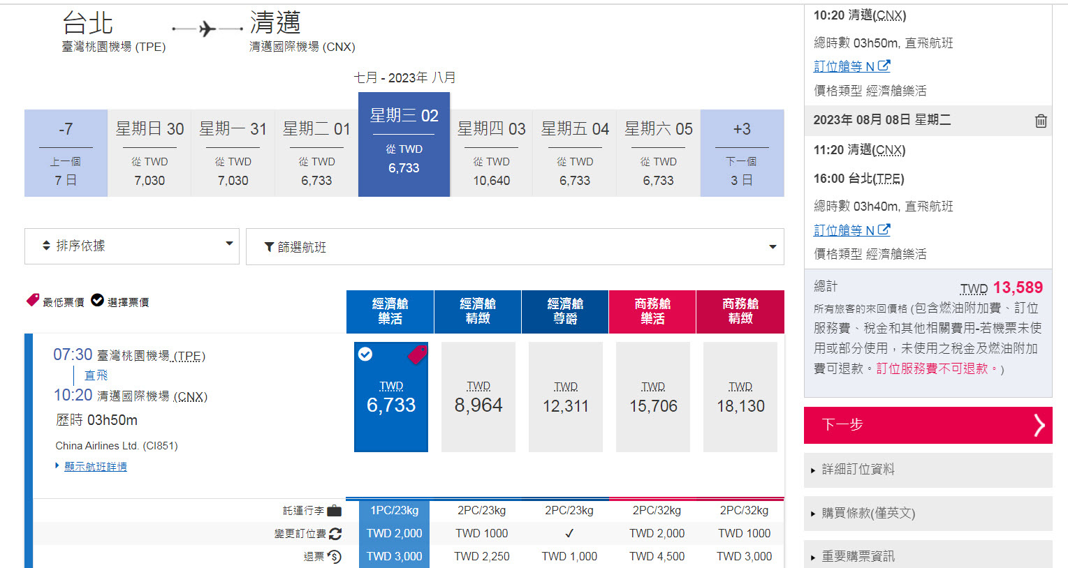Click the TWD 2,250 refund fee cell
Viewport: 1068px width, 568px height.
[482, 556]
